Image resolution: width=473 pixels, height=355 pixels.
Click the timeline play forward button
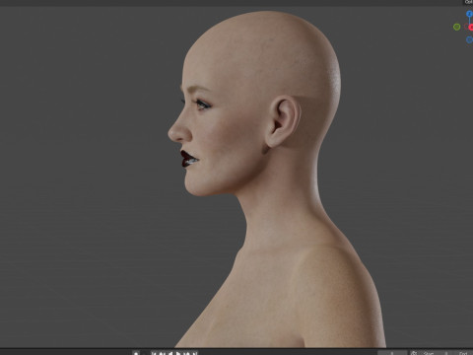tap(178, 354)
